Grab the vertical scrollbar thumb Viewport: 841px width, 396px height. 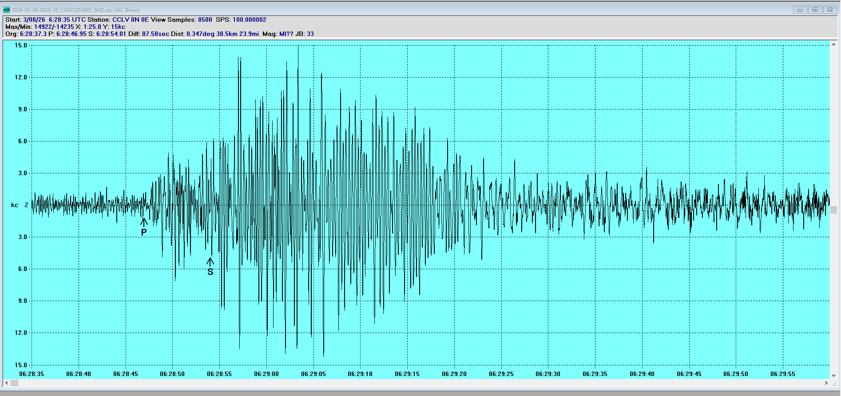click(833, 210)
